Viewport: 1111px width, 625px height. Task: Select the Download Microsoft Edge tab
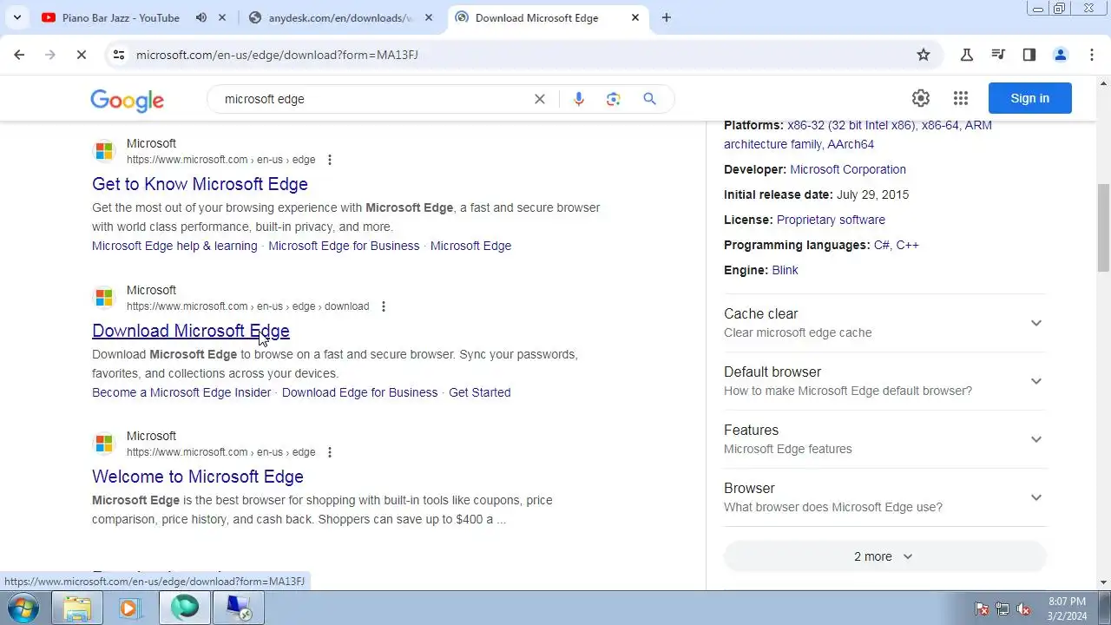[538, 17]
